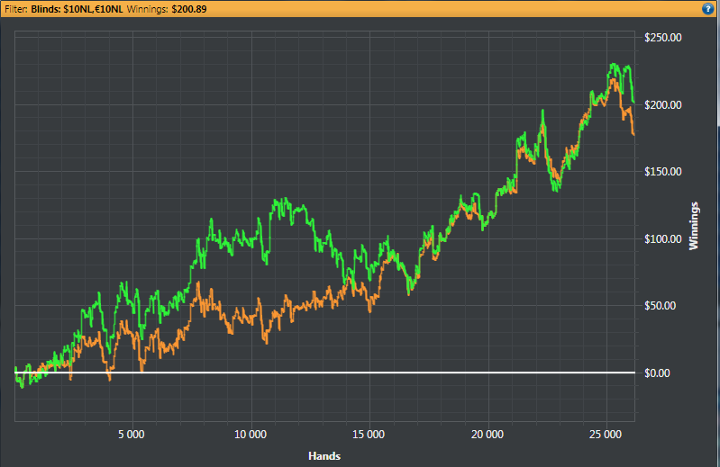720x467 pixels.
Task: Select the $0.00 axis label
Action: (x=657, y=373)
